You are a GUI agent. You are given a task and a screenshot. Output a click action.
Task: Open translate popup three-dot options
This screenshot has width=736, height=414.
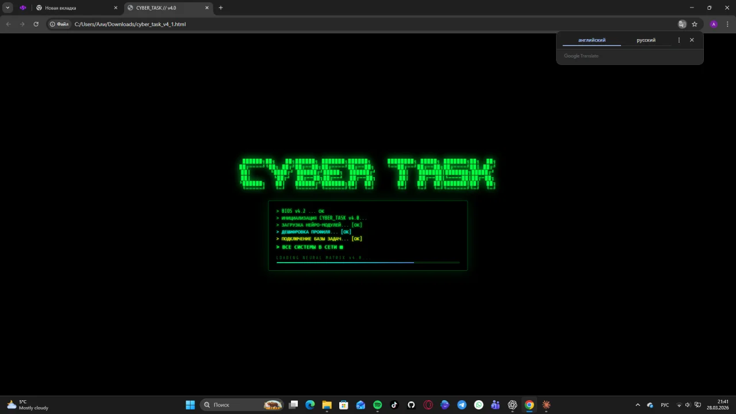click(679, 40)
